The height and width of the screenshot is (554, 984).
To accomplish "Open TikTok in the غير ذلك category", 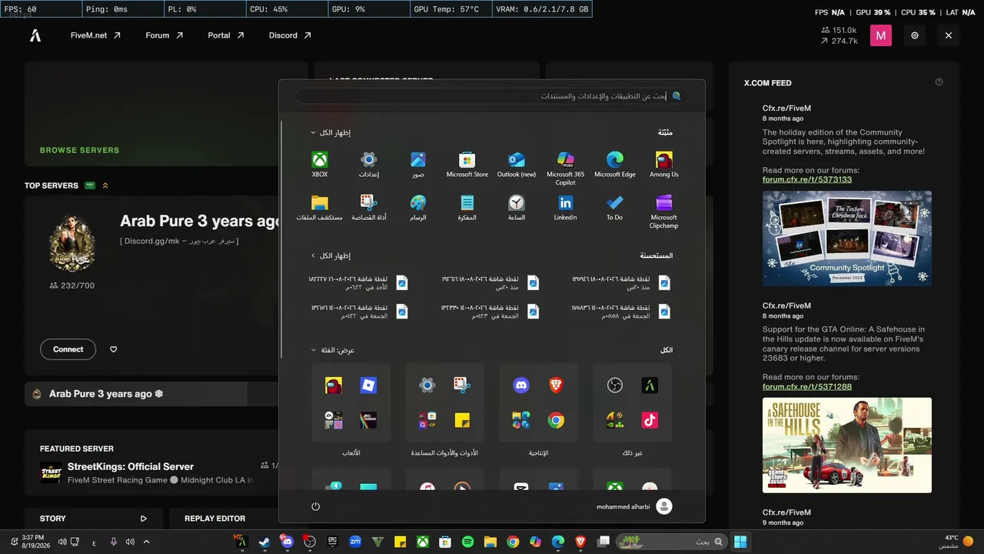I will [x=650, y=421].
